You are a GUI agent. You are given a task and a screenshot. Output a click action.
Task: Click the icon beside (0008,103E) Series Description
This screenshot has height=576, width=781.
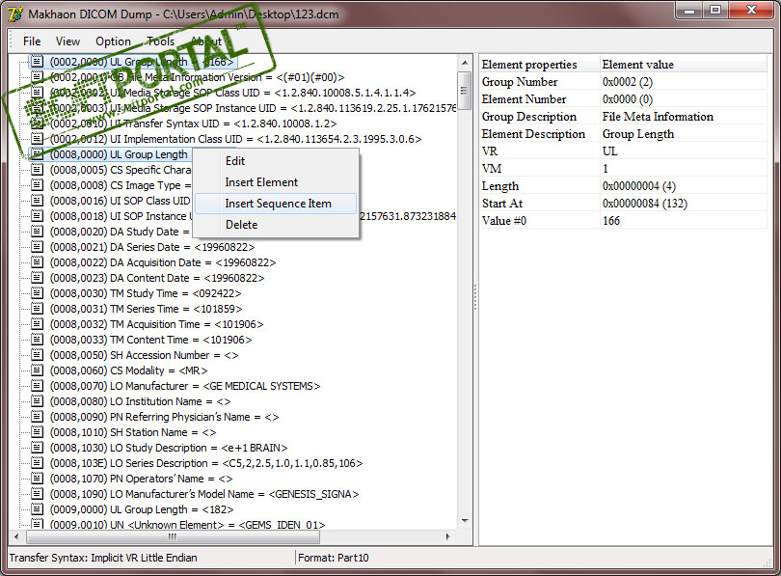[x=37, y=462]
